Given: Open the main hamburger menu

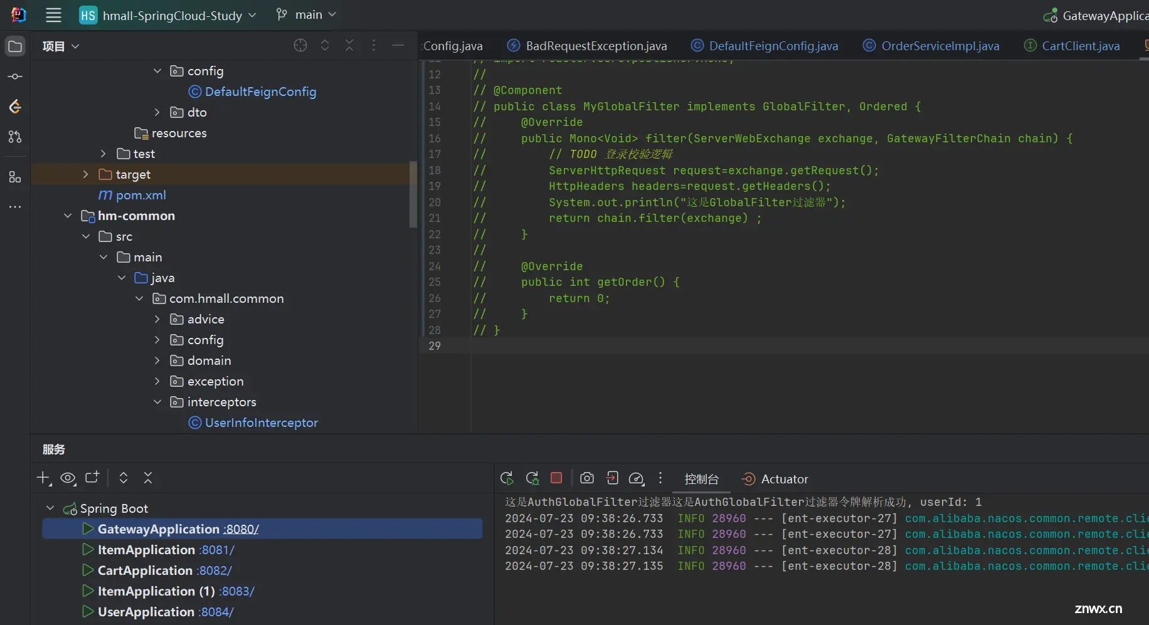Looking at the screenshot, I should (54, 15).
